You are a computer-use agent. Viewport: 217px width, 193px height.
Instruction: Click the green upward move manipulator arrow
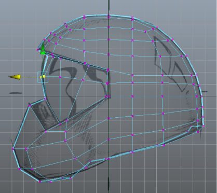pyautogui.click(x=43, y=49)
